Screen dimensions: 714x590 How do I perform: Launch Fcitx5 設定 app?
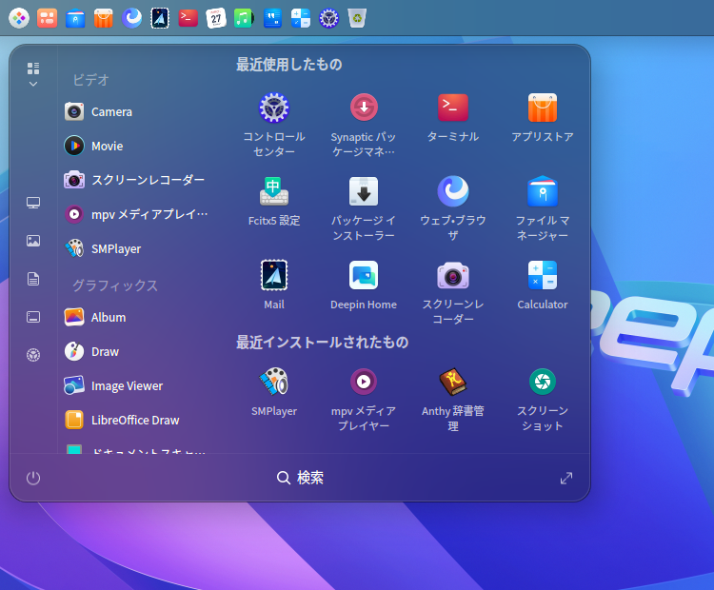[x=274, y=191]
